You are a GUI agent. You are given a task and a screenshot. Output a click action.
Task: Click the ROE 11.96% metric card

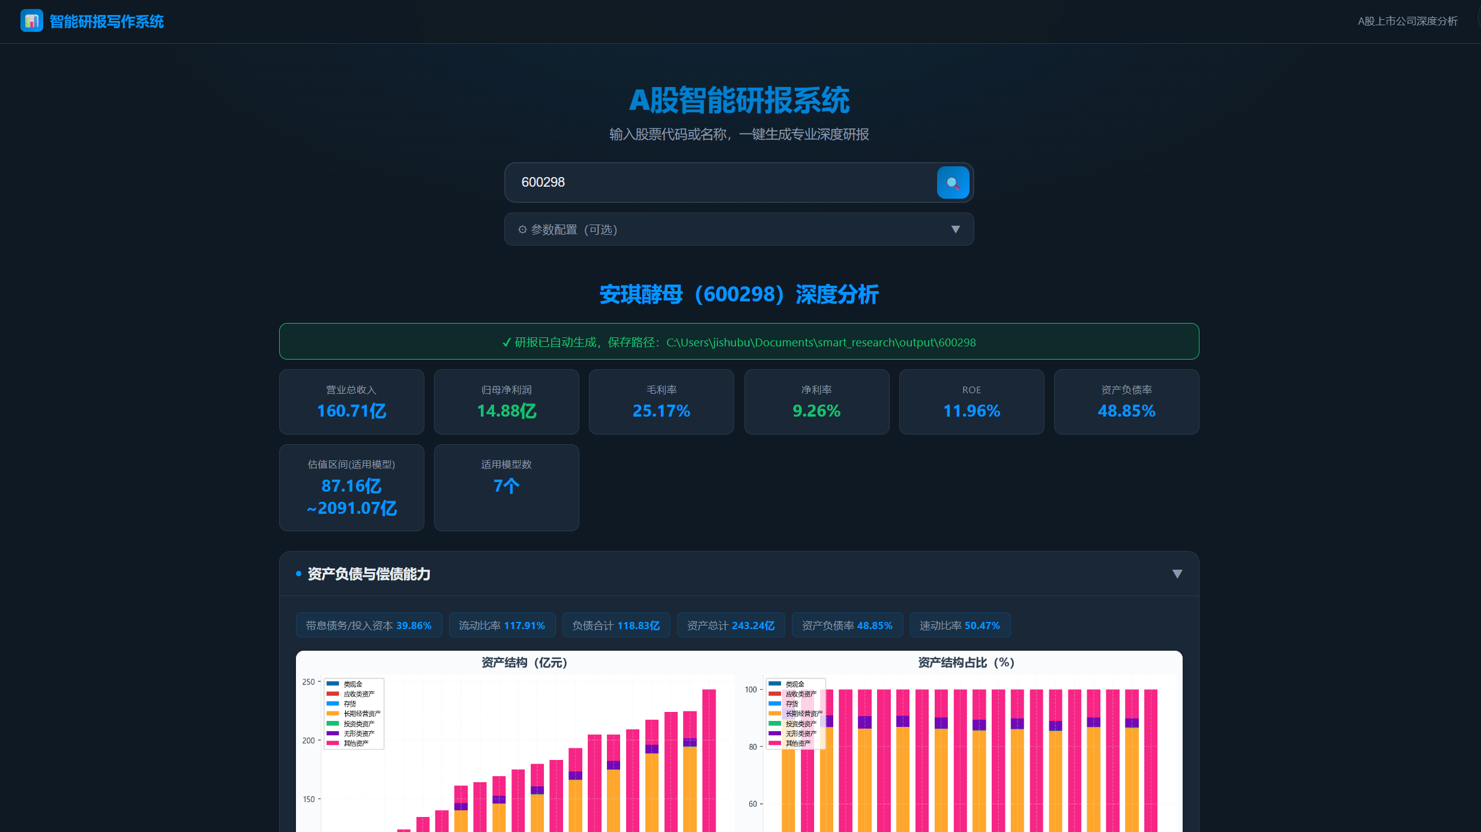(x=971, y=402)
